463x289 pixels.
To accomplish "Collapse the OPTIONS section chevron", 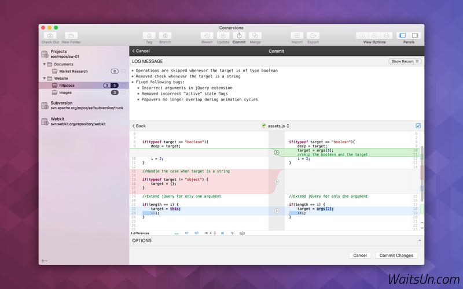I will [x=420, y=240].
